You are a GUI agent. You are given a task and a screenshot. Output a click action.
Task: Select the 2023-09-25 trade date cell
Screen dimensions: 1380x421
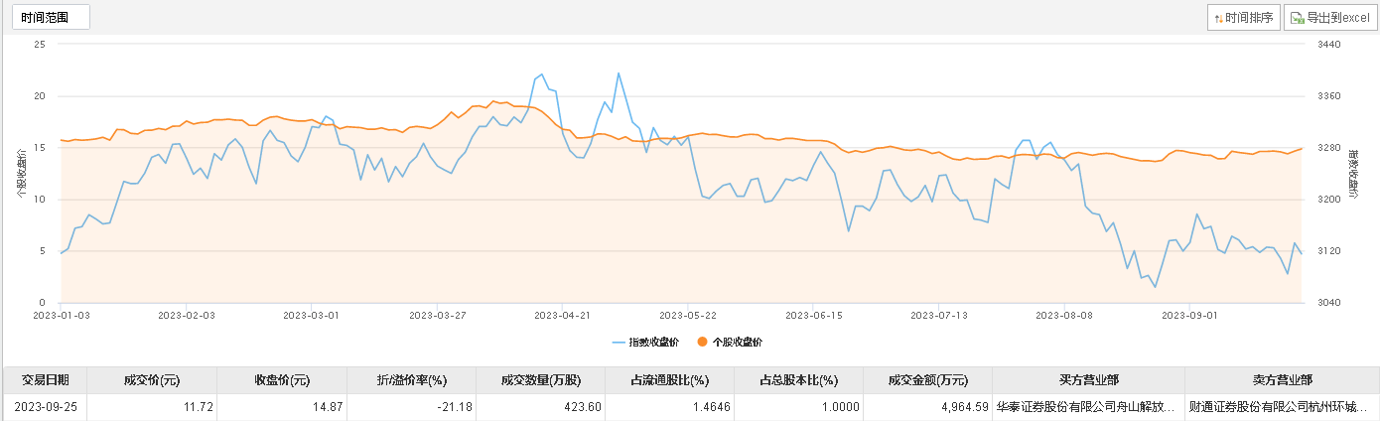(x=45, y=406)
